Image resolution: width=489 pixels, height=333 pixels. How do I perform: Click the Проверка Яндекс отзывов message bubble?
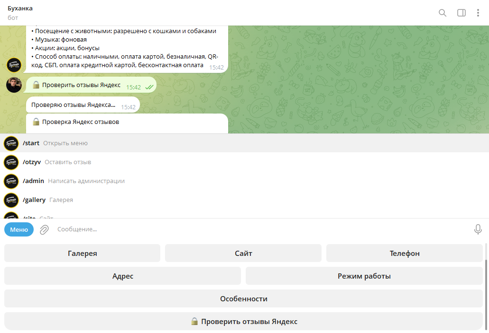(127, 123)
